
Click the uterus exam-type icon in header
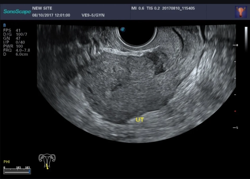[x=241, y=12]
